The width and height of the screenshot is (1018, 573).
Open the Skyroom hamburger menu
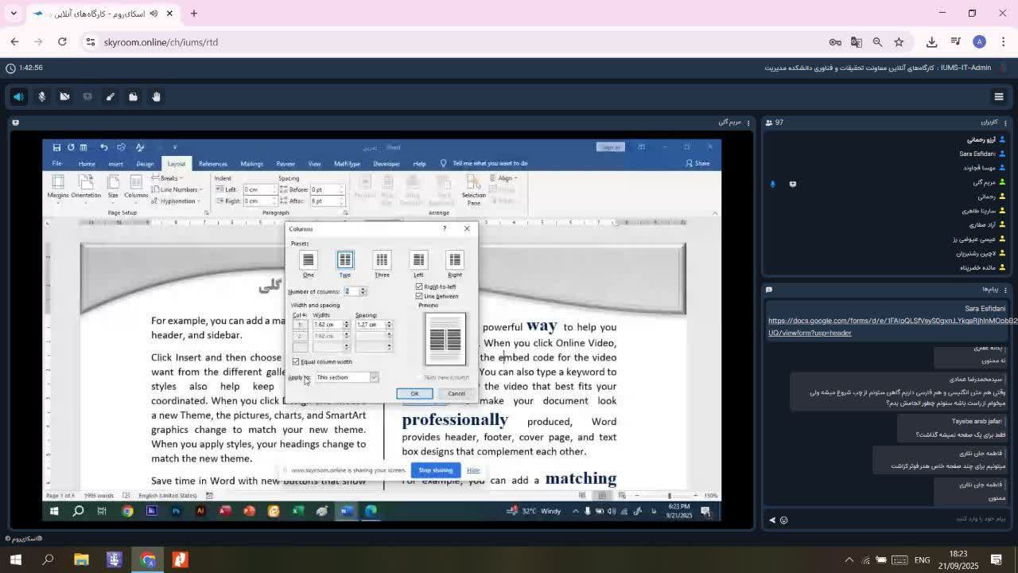(x=999, y=96)
